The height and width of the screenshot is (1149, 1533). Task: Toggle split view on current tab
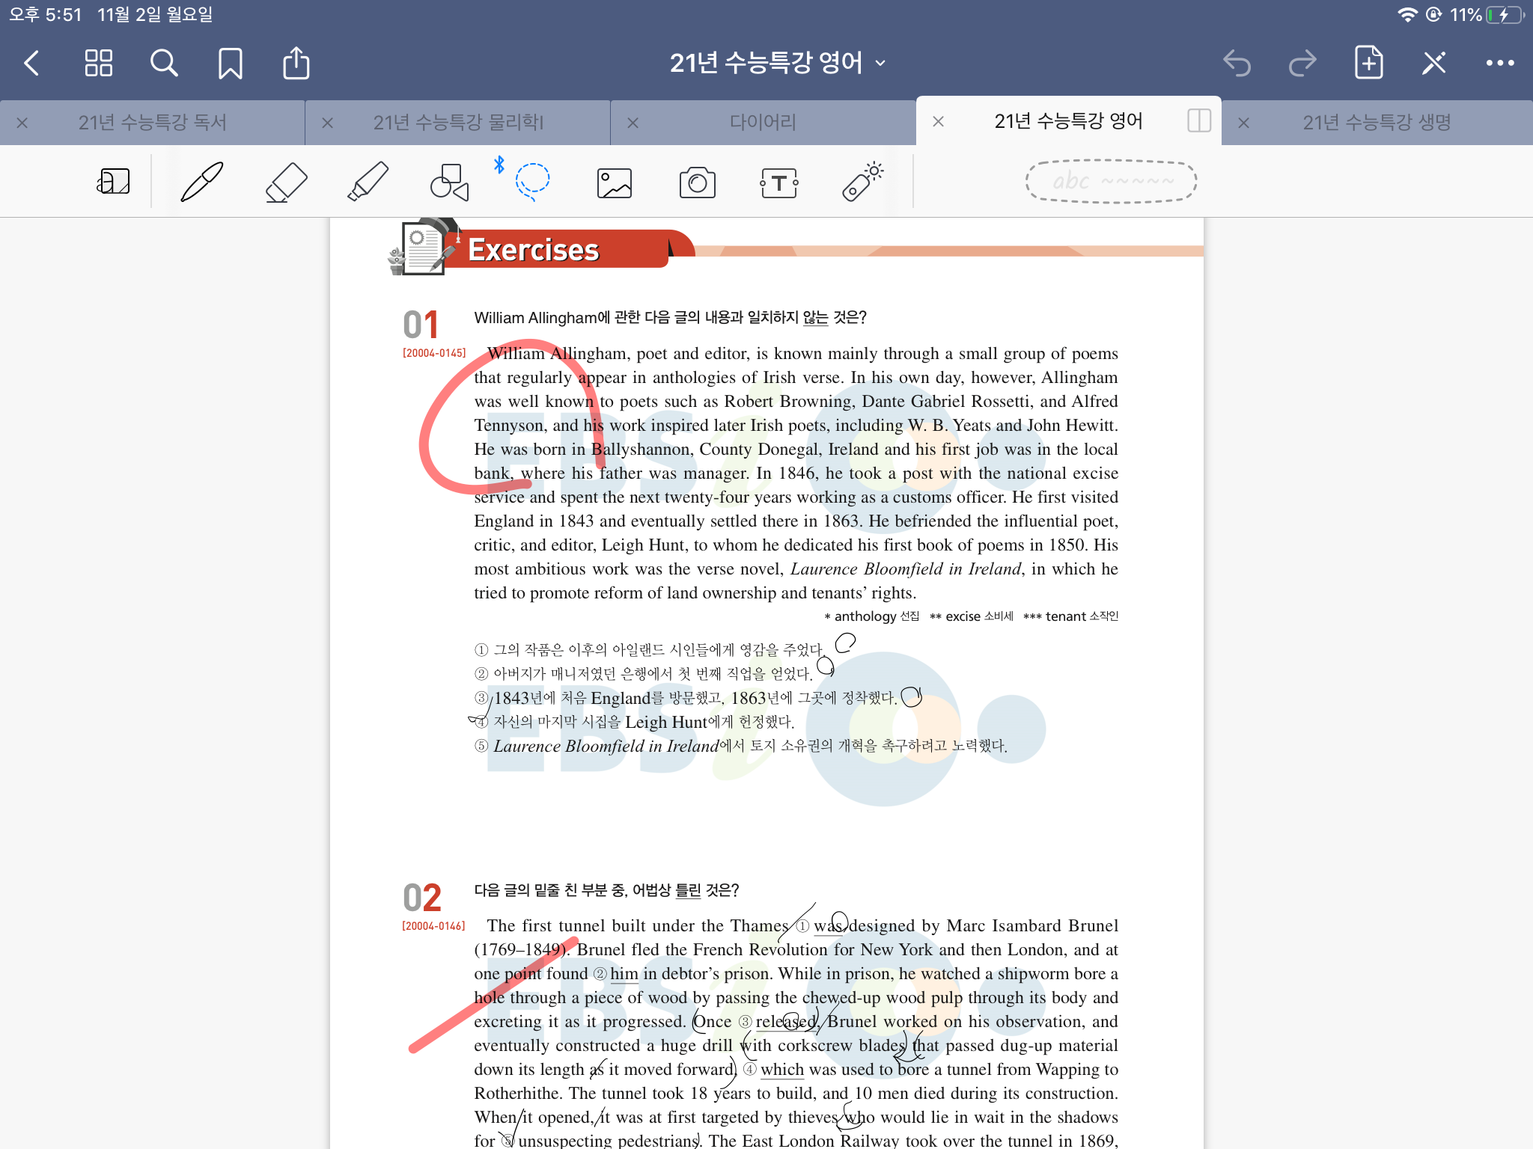tap(1198, 120)
